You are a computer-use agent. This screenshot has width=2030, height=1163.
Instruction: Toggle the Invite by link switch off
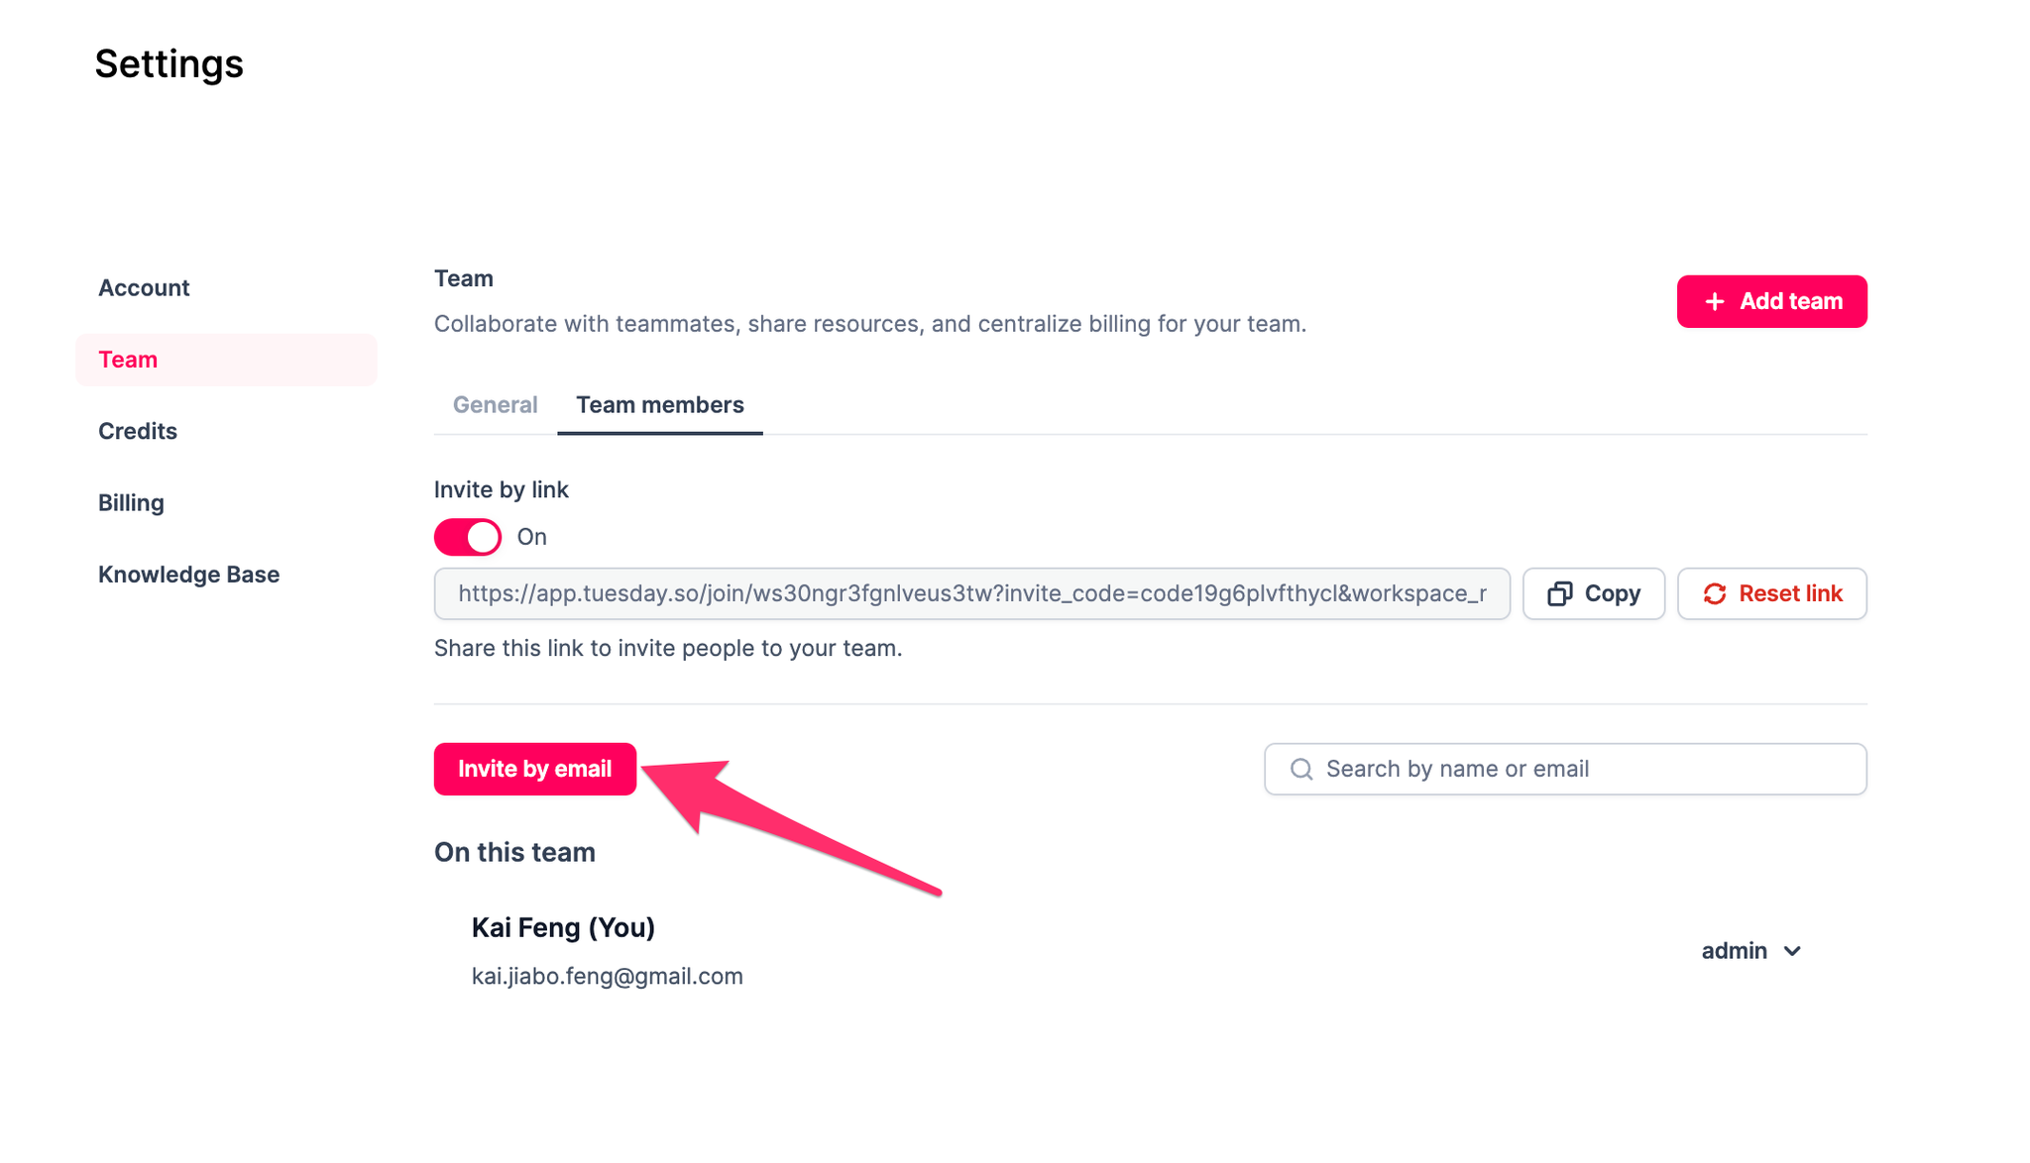tap(467, 536)
